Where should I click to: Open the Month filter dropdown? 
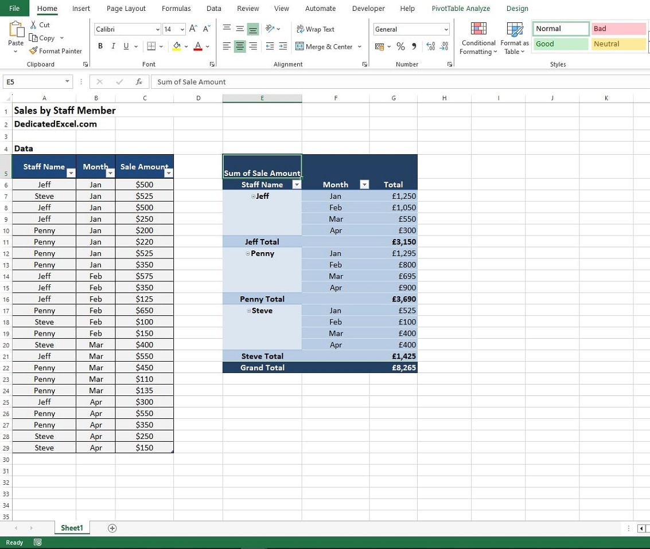(x=364, y=185)
